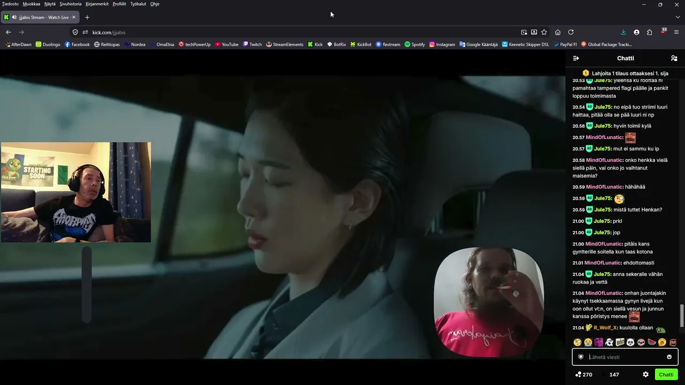Open the Reittiopas bookmark

tap(107, 44)
